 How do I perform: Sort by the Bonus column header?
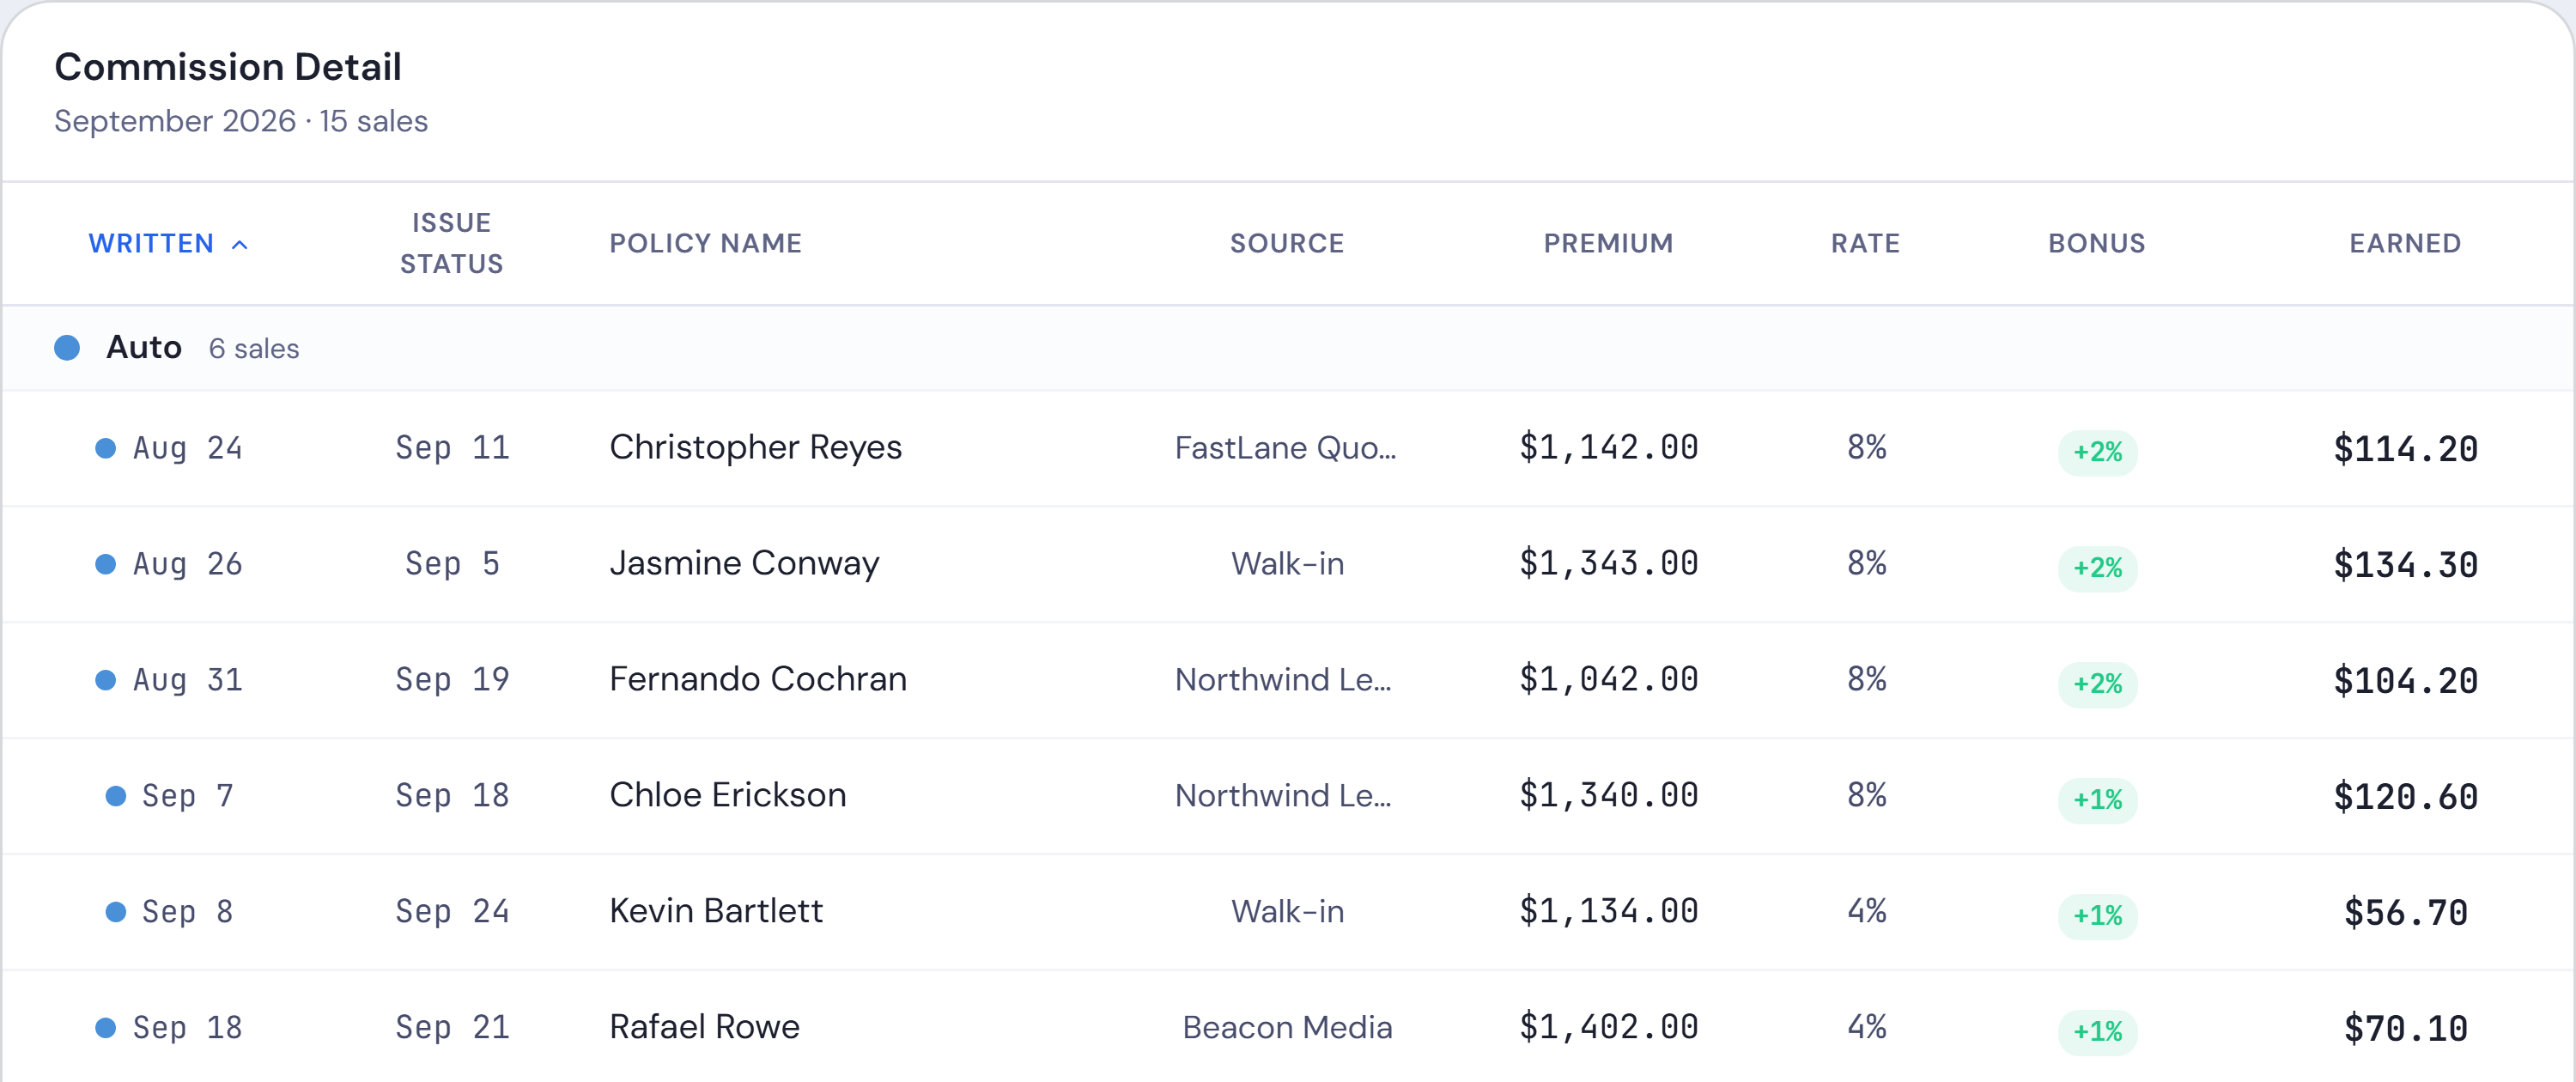click(2097, 243)
